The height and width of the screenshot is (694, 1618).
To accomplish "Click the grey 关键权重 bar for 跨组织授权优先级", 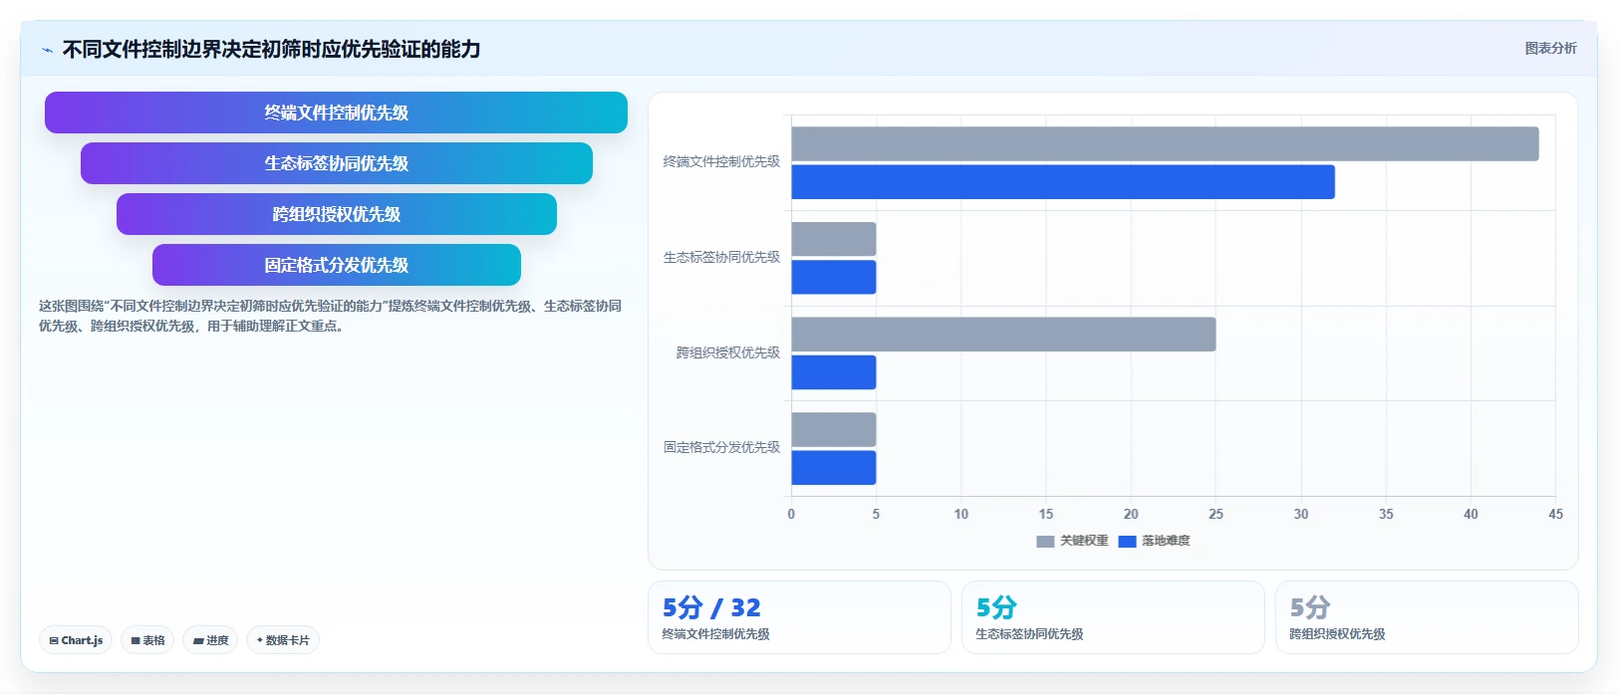I will click(1003, 335).
